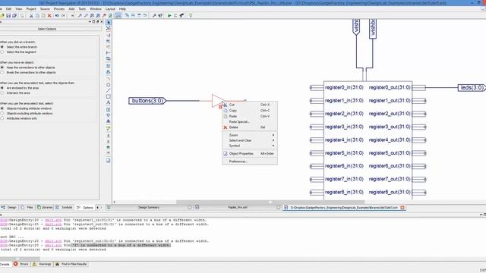Open the Design Summary document tab
This screenshot has width=486, height=273.
tap(149, 207)
